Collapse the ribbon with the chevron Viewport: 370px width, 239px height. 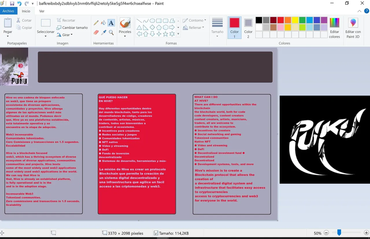(x=359, y=11)
